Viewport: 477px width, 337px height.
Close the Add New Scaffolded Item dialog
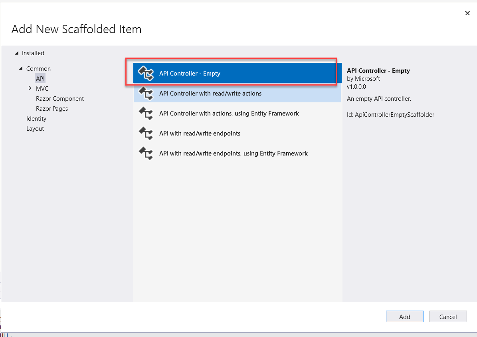(467, 13)
